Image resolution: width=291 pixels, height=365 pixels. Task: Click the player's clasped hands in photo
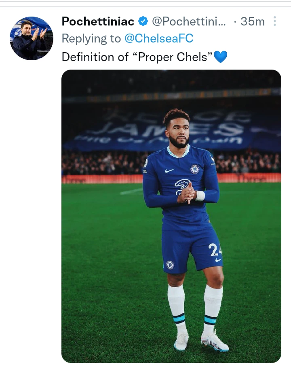187,193
